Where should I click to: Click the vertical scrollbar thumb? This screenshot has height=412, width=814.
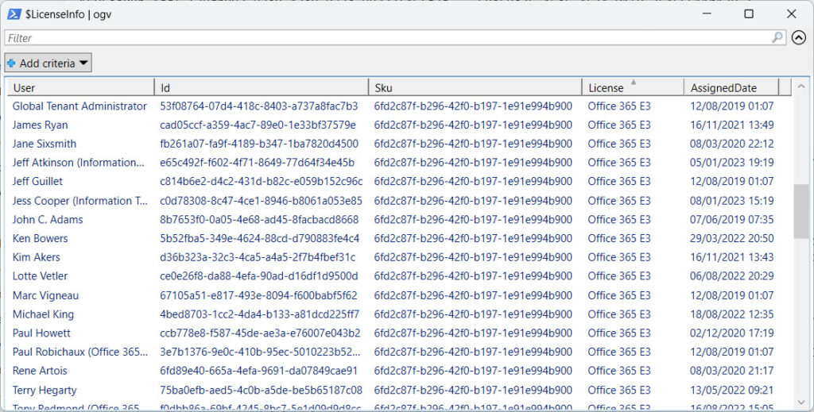pyautogui.click(x=801, y=211)
